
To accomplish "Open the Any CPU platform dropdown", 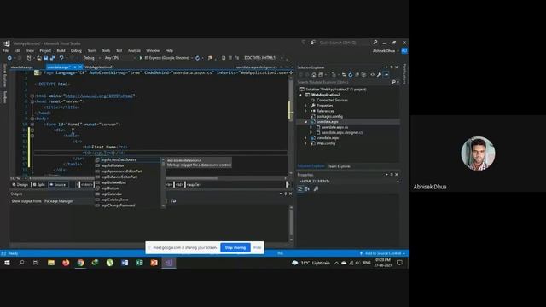I will point(119,58).
